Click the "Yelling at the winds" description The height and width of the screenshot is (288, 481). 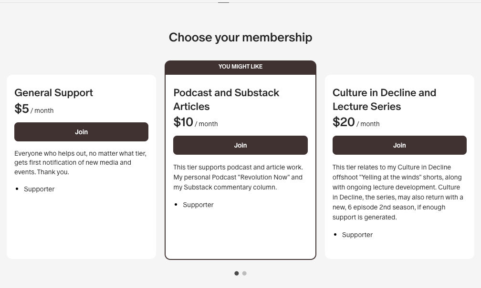click(397, 192)
